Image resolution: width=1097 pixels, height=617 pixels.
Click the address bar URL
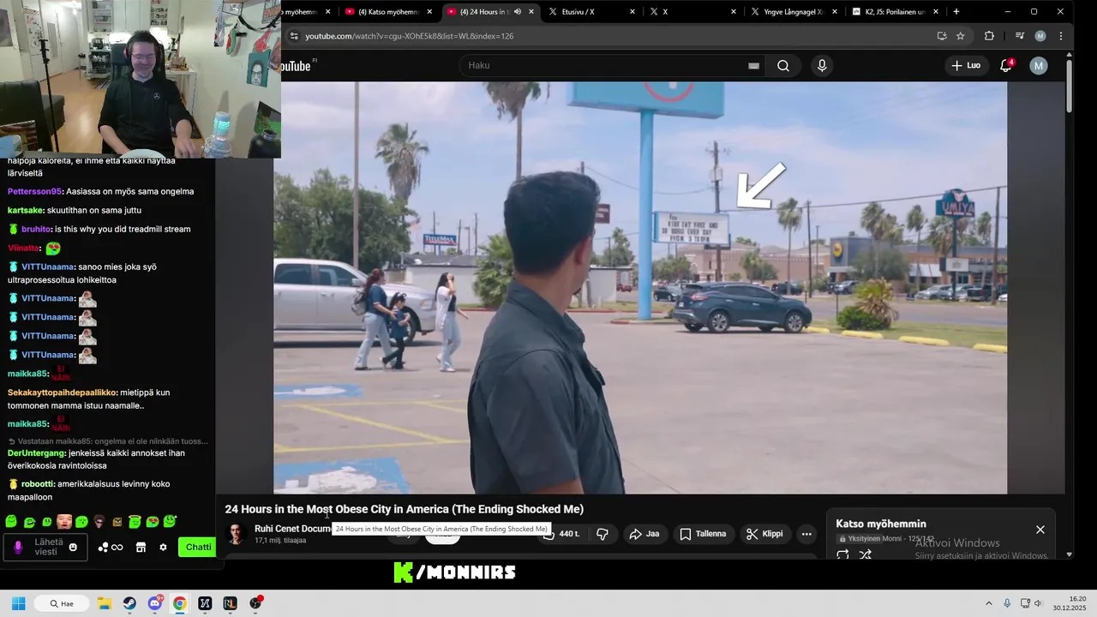[410, 36]
